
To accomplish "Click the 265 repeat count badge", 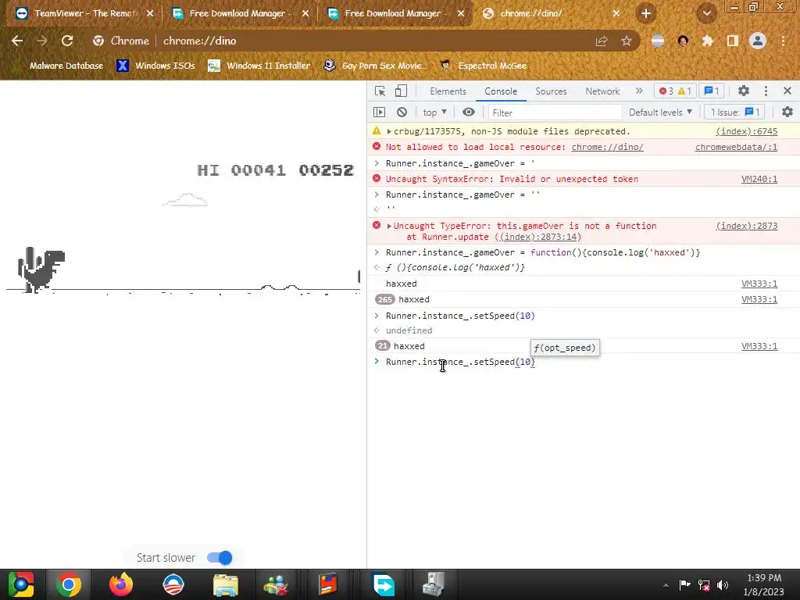I will pyautogui.click(x=384, y=299).
